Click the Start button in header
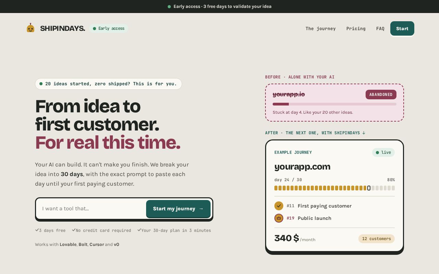 click(402, 28)
